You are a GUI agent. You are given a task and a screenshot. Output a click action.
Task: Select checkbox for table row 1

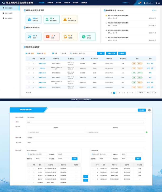coord(29,64)
